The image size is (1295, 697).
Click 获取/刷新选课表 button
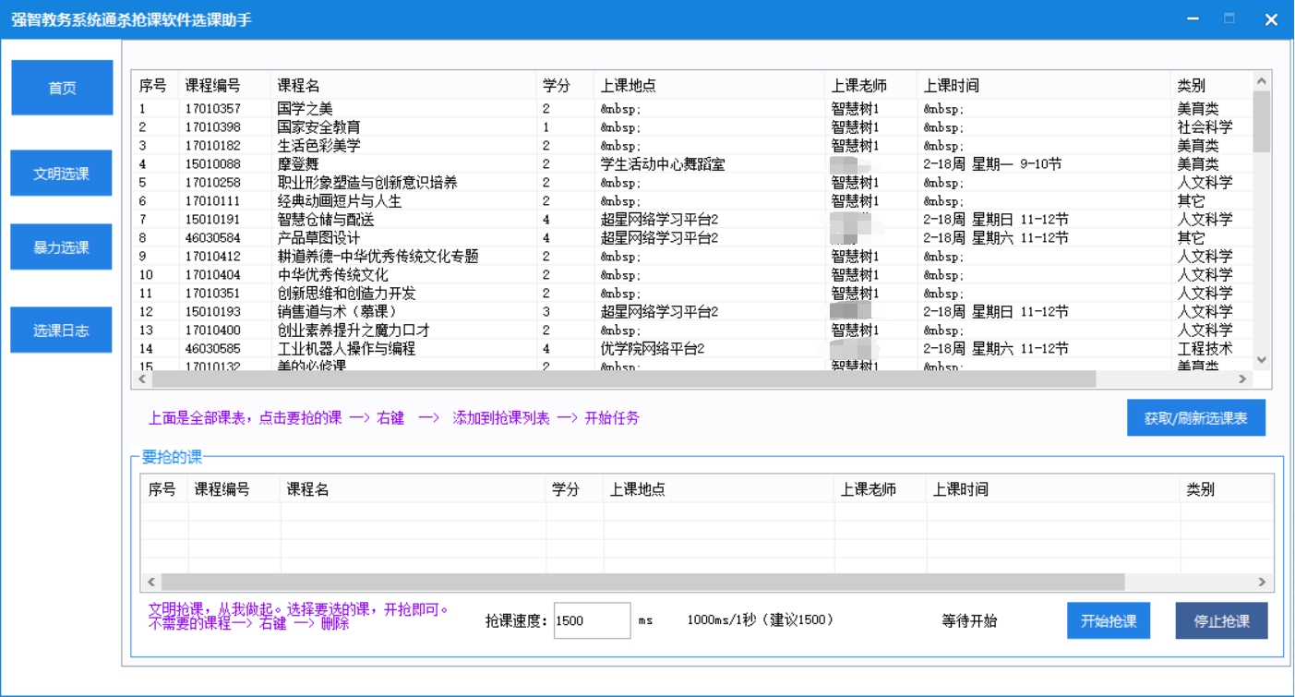(x=1195, y=418)
